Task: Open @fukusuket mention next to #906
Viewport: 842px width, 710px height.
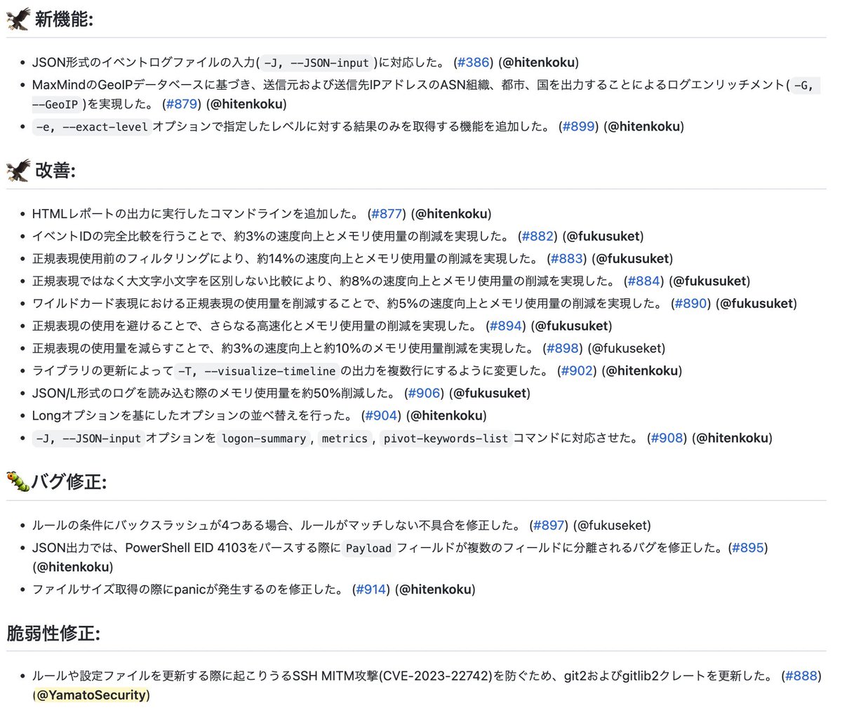Action: click(x=490, y=394)
